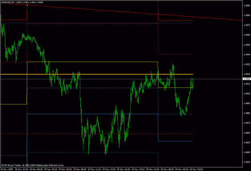251x171 pixels.
Task: Click the 1.4975 price axis label
Action: click(247, 25)
